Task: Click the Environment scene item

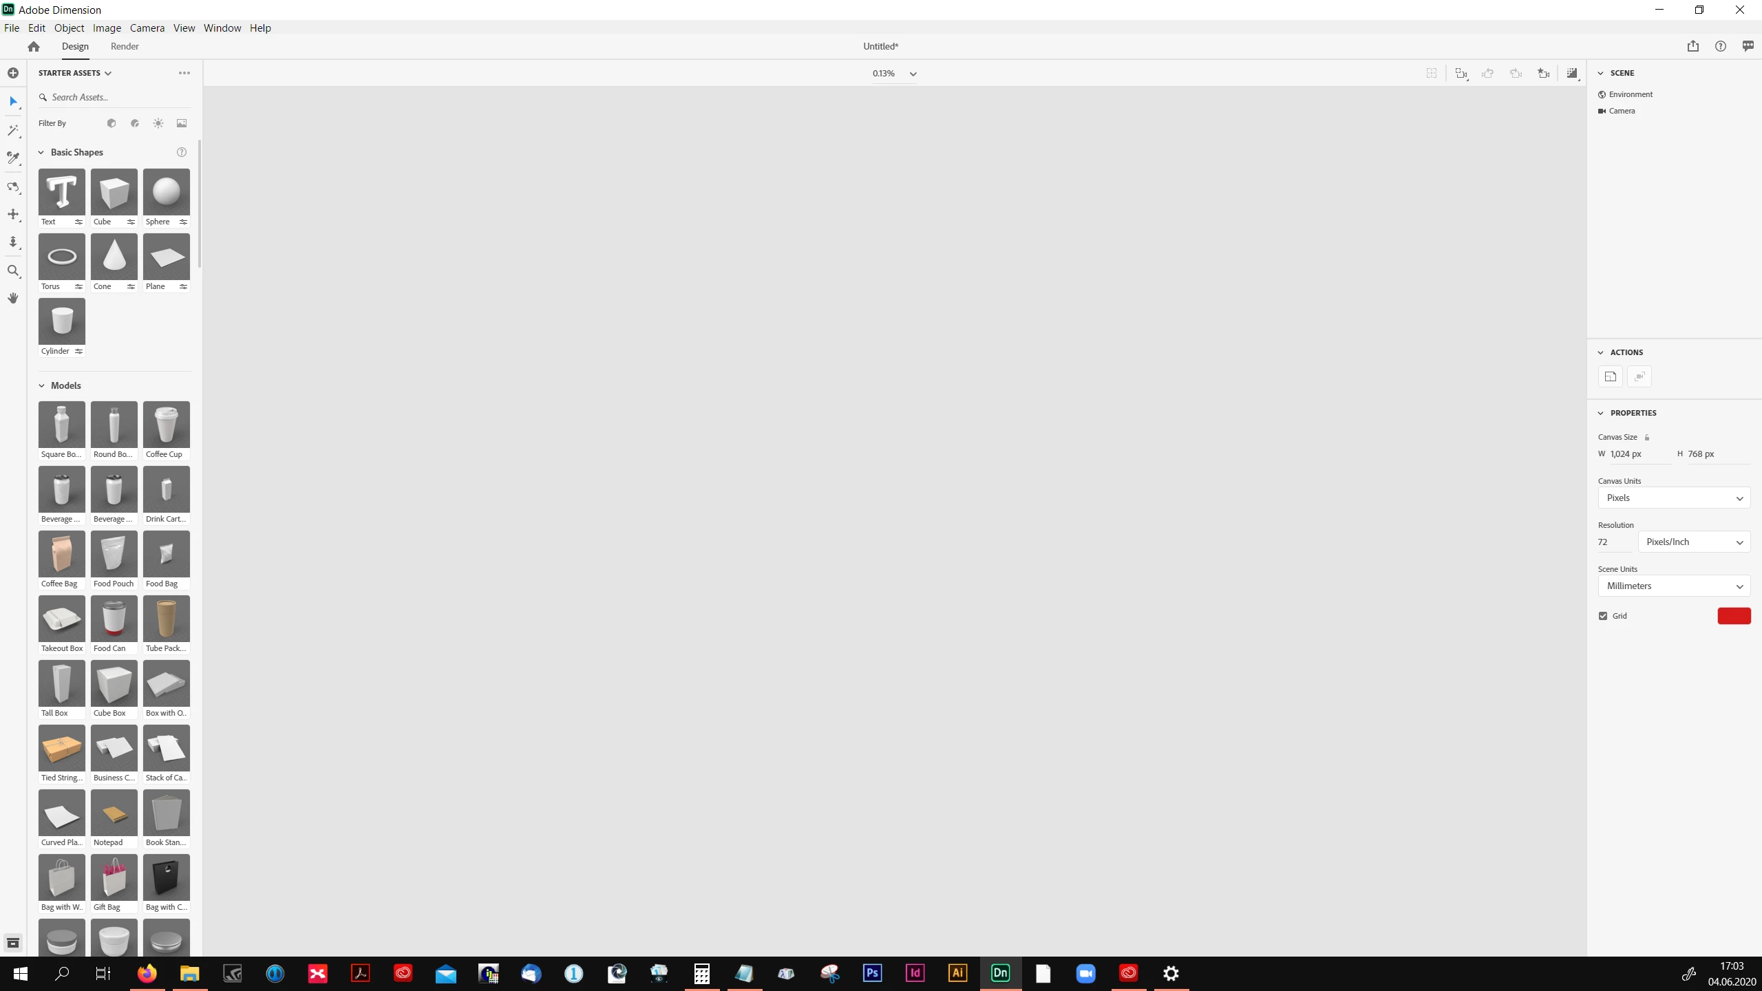Action: [1631, 94]
